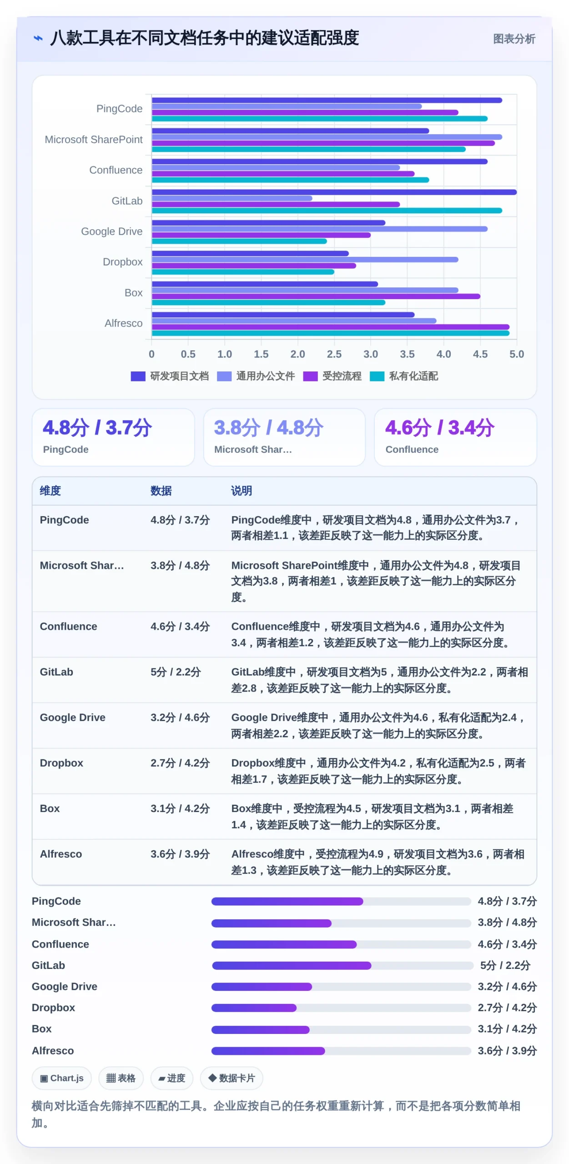Toggle the 通用办公文件 legend color box
The width and height of the screenshot is (569, 1164).
point(224,376)
